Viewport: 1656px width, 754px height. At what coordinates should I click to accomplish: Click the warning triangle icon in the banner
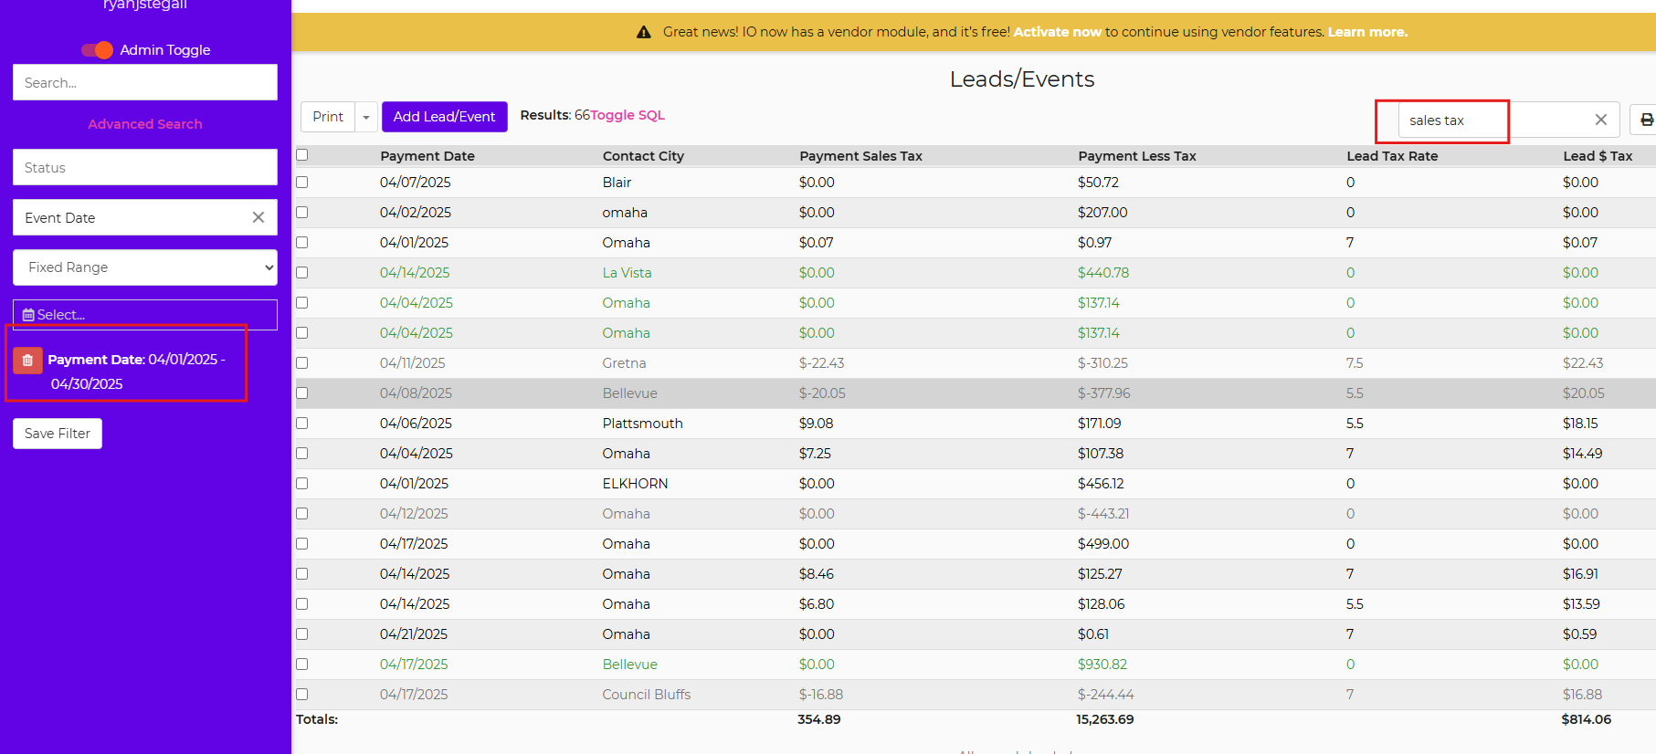tap(643, 32)
